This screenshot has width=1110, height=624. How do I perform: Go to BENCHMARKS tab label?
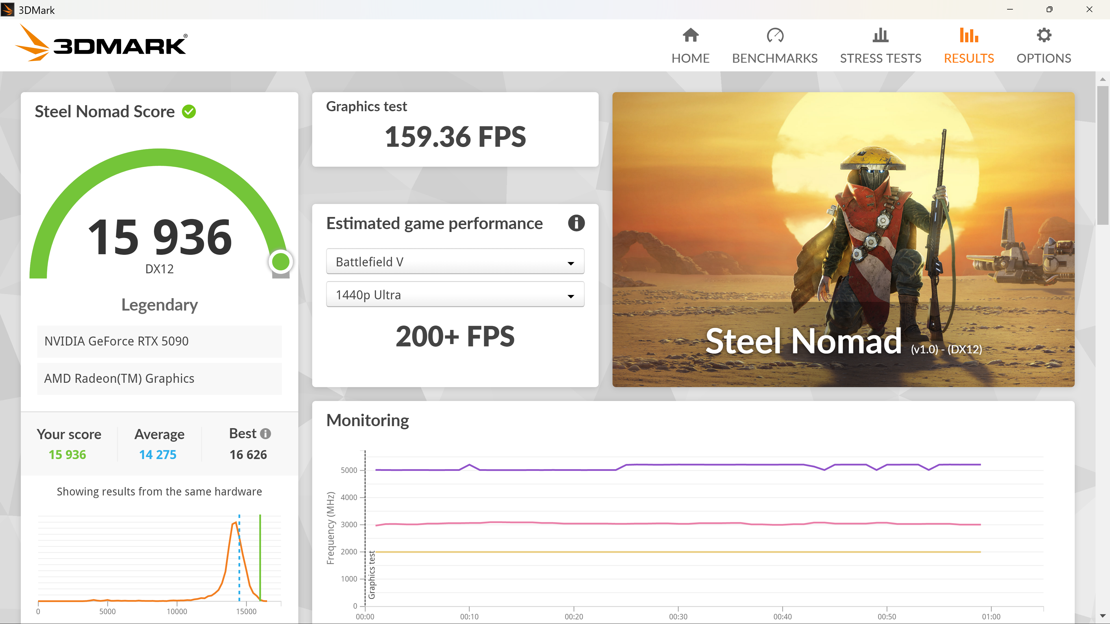coord(775,58)
